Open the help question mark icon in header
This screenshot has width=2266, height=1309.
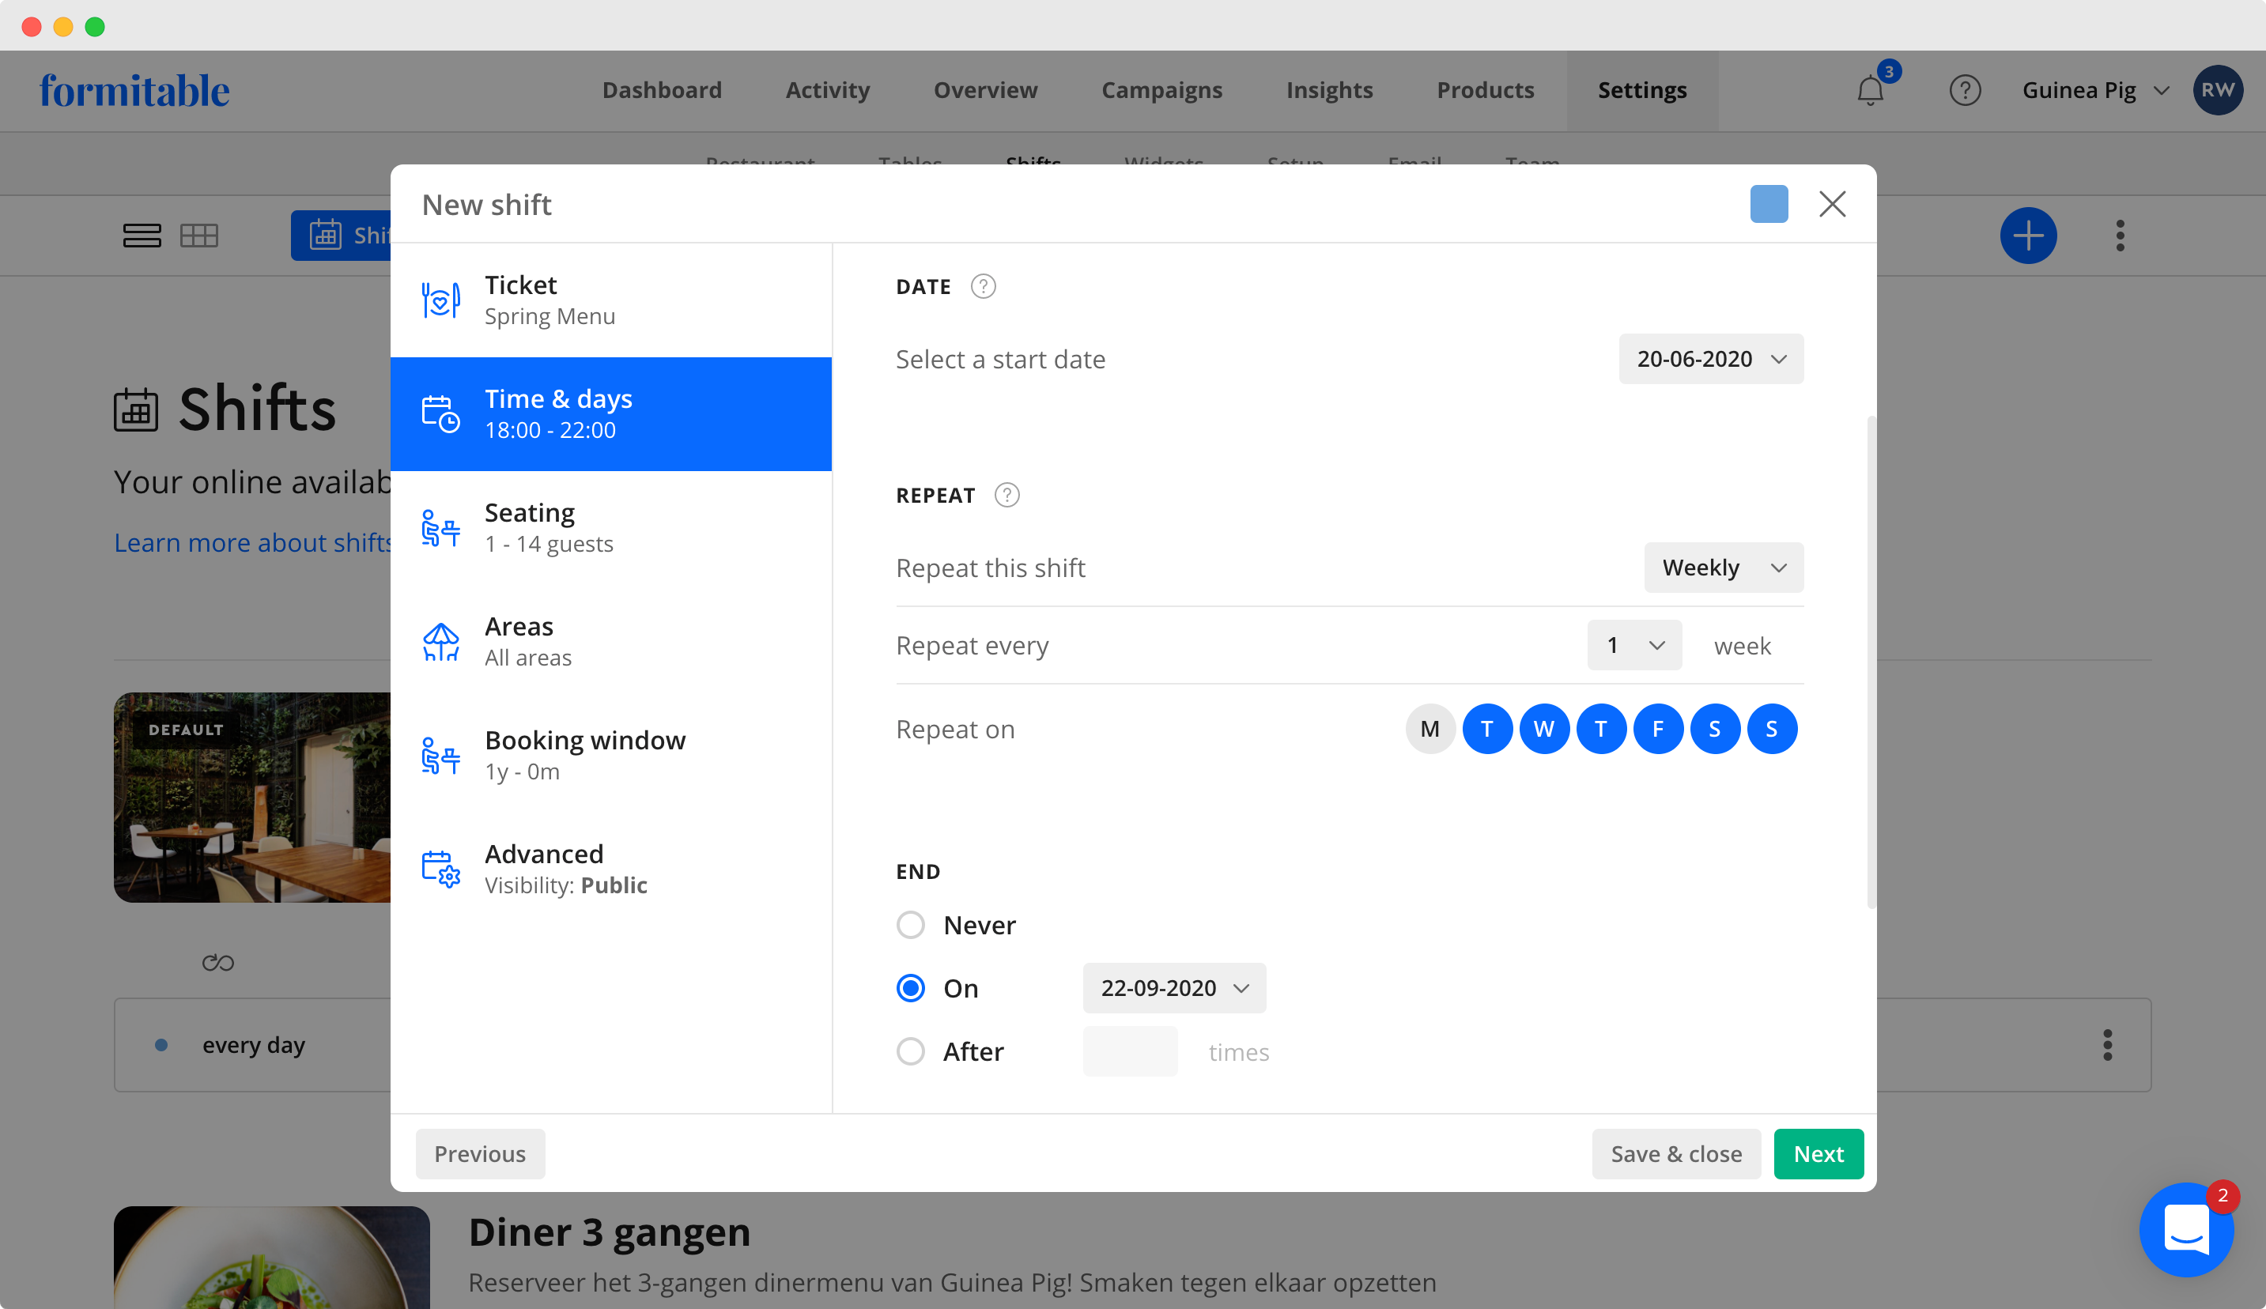(1965, 90)
